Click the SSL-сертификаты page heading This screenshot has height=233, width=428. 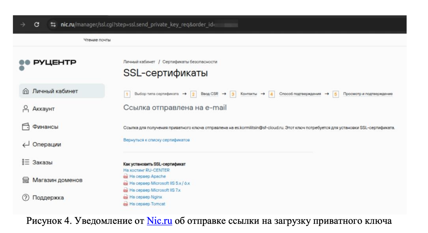(166, 73)
